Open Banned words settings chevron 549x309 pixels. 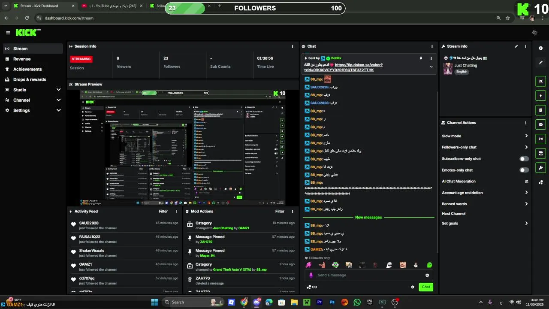pos(526,204)
